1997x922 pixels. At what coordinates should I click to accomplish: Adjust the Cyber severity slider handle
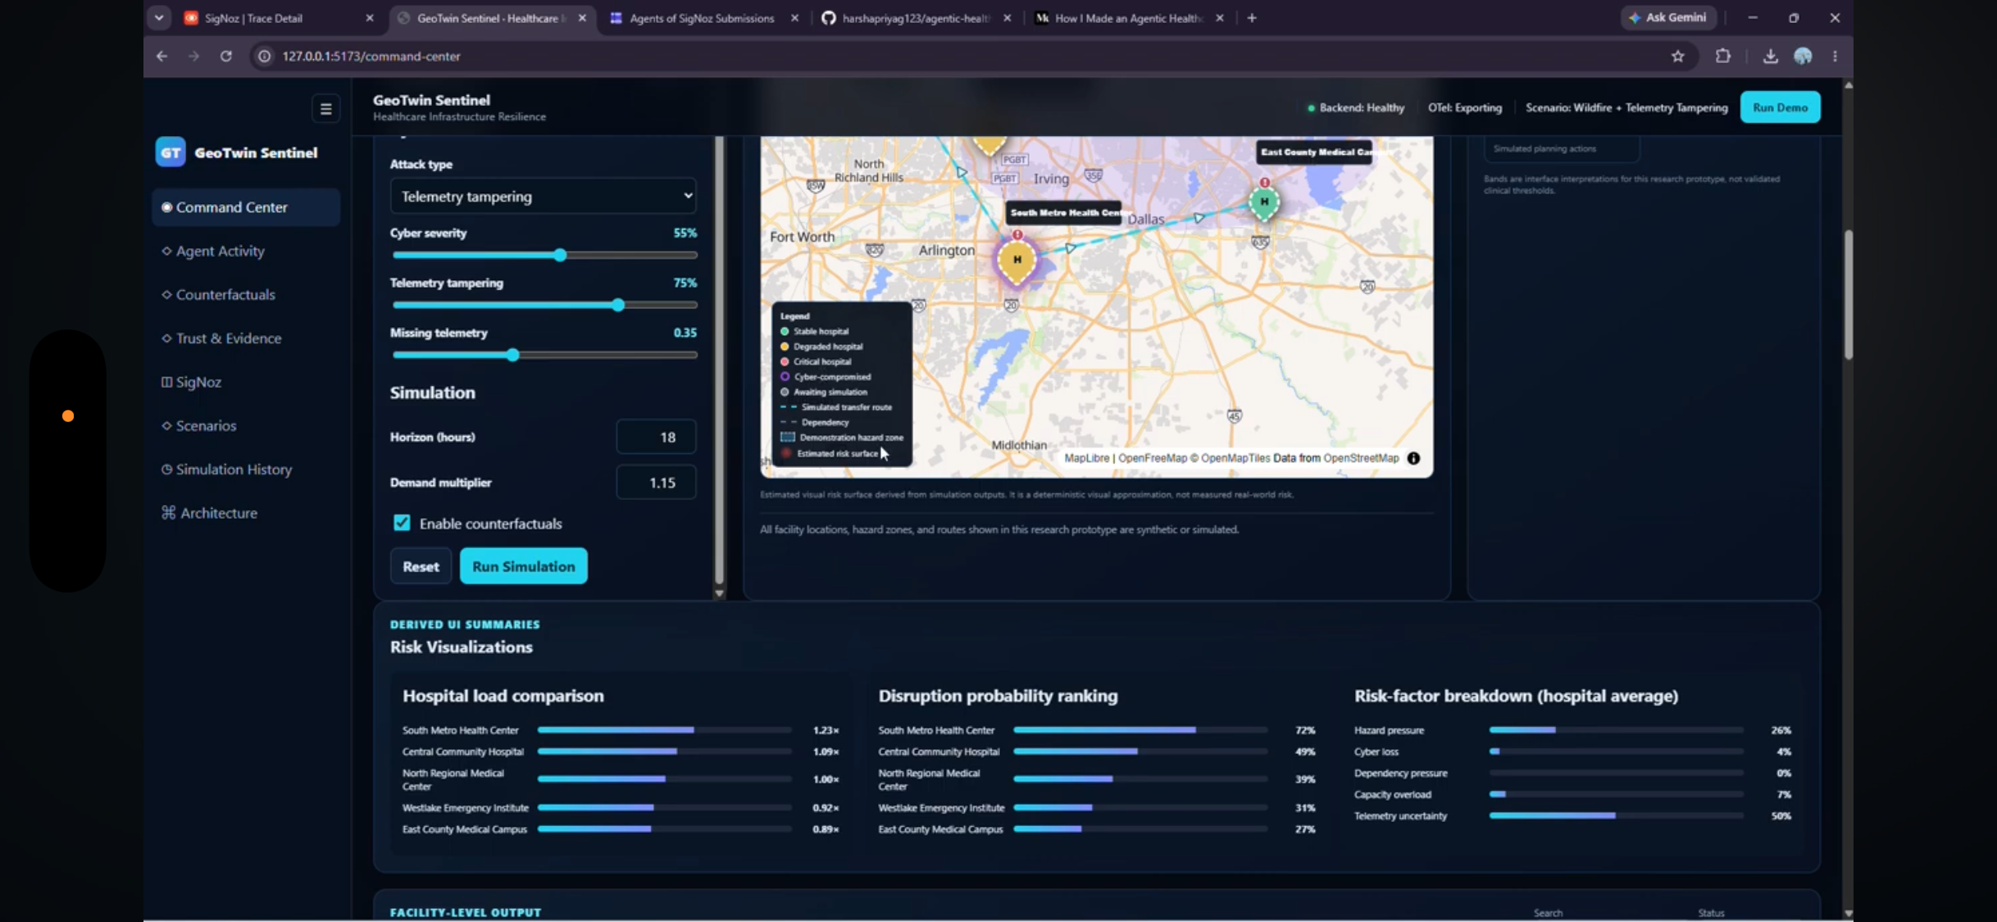(560, 255)
